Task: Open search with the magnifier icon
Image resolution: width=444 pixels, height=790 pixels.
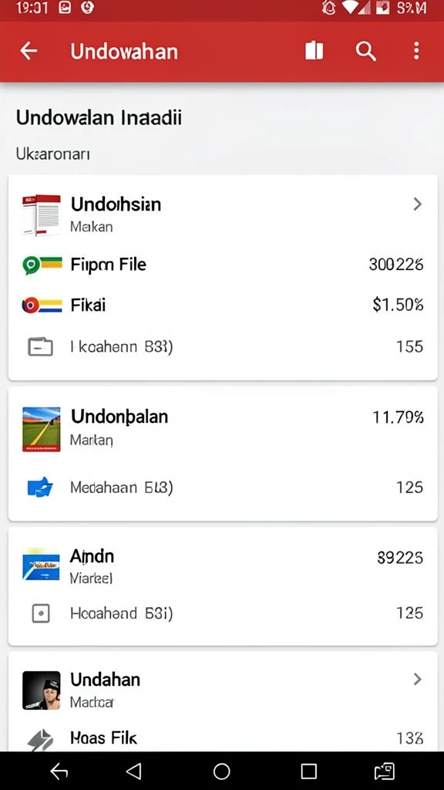Action: point(365,51)
